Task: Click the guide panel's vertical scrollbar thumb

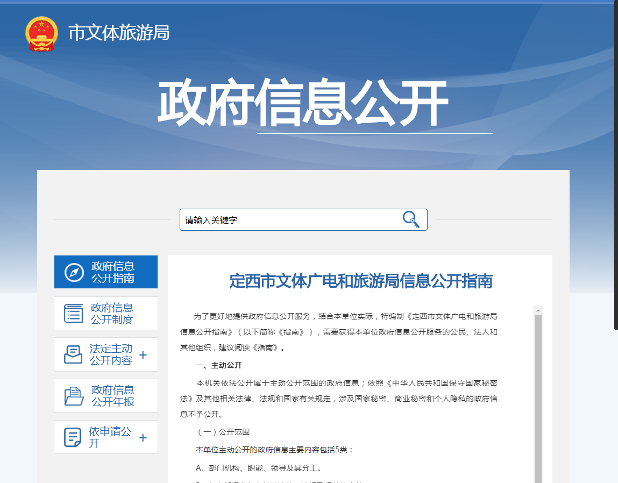Action: tap(538, 398)
